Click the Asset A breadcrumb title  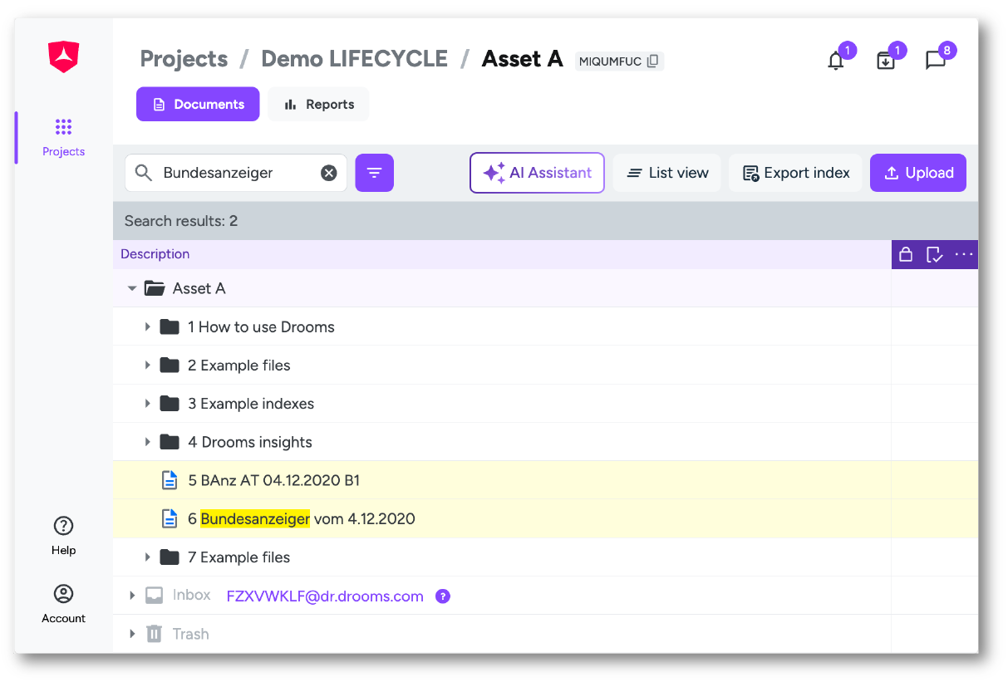523,59
